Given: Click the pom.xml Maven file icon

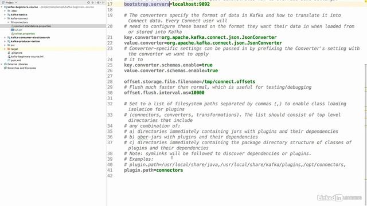Looking at the screenshot, I should tap(9, 60).
